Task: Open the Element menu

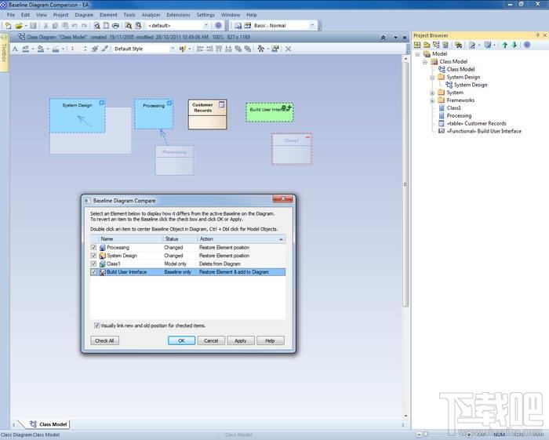Action: click(x=108, y=15)
